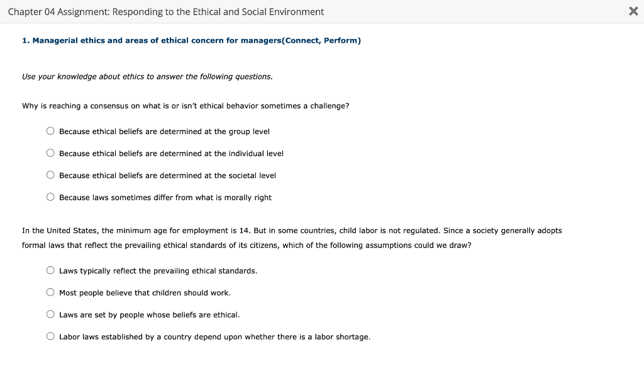Click the morally right answer text
This screenshot has height=367, width=644.
tap(165, 196)
